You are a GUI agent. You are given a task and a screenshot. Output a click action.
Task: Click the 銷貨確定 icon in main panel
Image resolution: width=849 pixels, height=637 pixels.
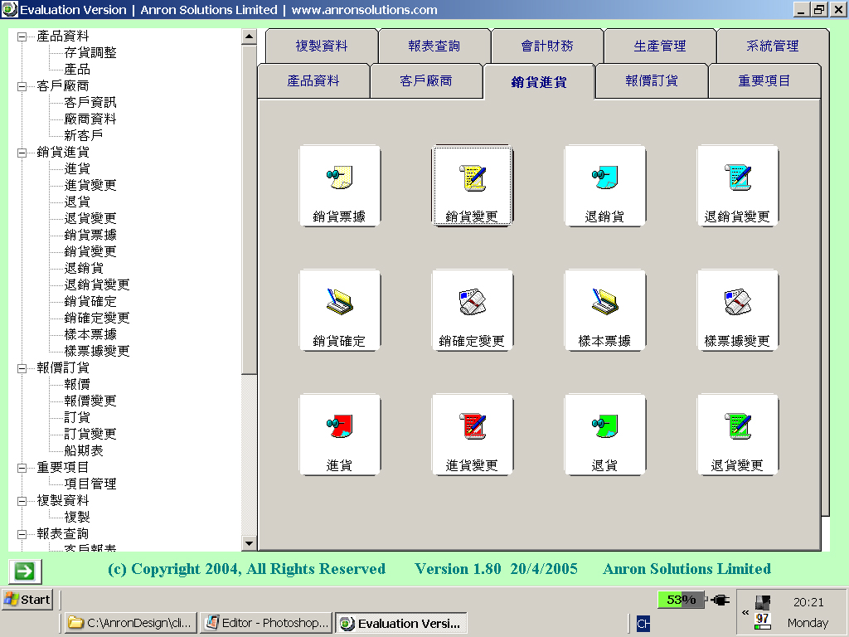click(339, 309)
